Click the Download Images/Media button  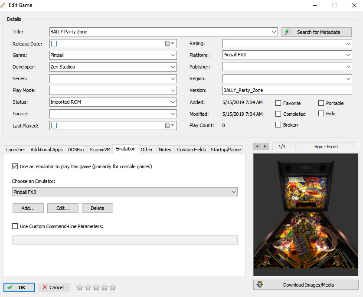tap(306, 285)
